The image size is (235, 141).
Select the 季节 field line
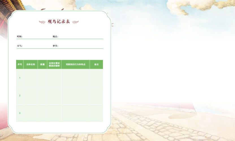click(78, 46)
